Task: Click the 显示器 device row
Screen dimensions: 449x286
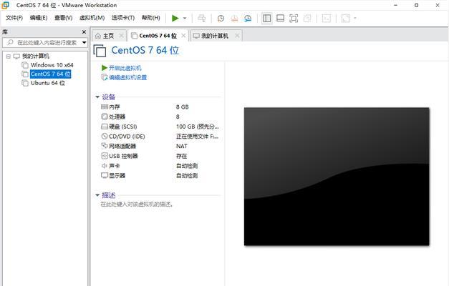Action: (160, 176)
